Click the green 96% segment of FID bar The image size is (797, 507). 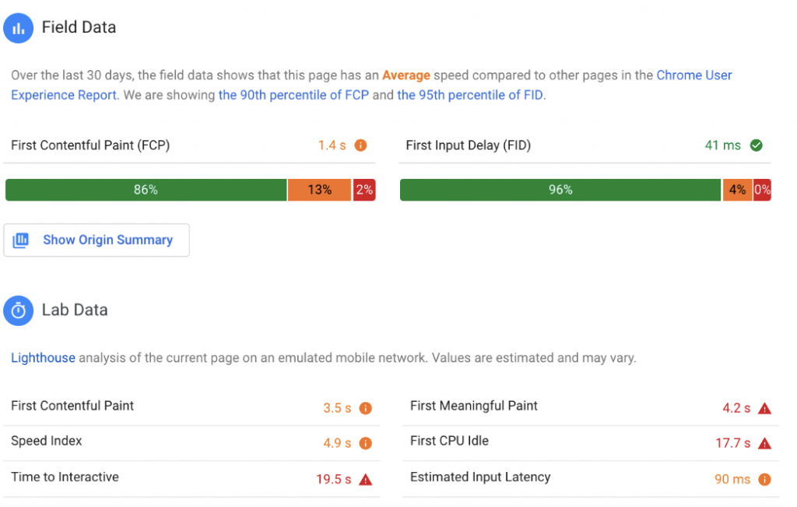tap(560, 190)
